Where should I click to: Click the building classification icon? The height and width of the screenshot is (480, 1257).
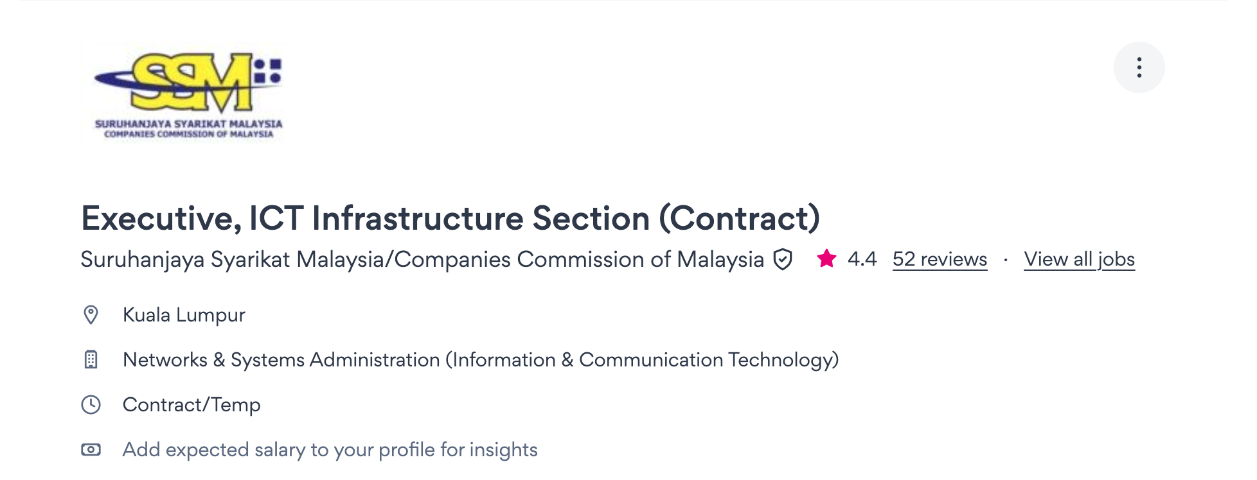tap(91, 360)
